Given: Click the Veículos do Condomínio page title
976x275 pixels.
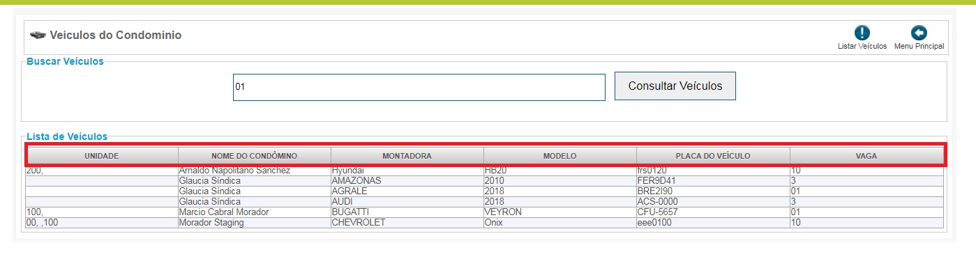Looking at the screenshot, I should coord(116,35).
